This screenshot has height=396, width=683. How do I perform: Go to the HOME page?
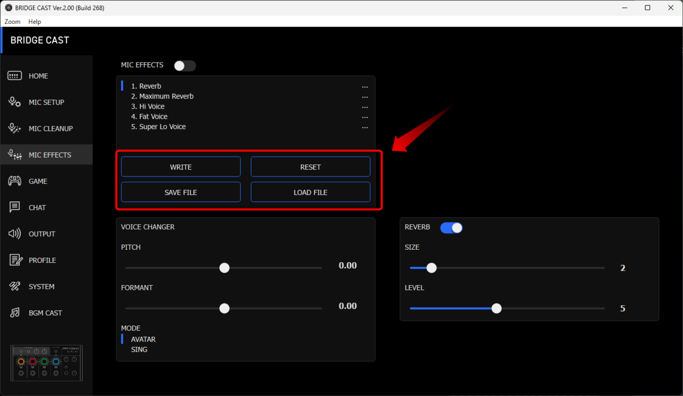pyautogui.click(x=46, y=76)
